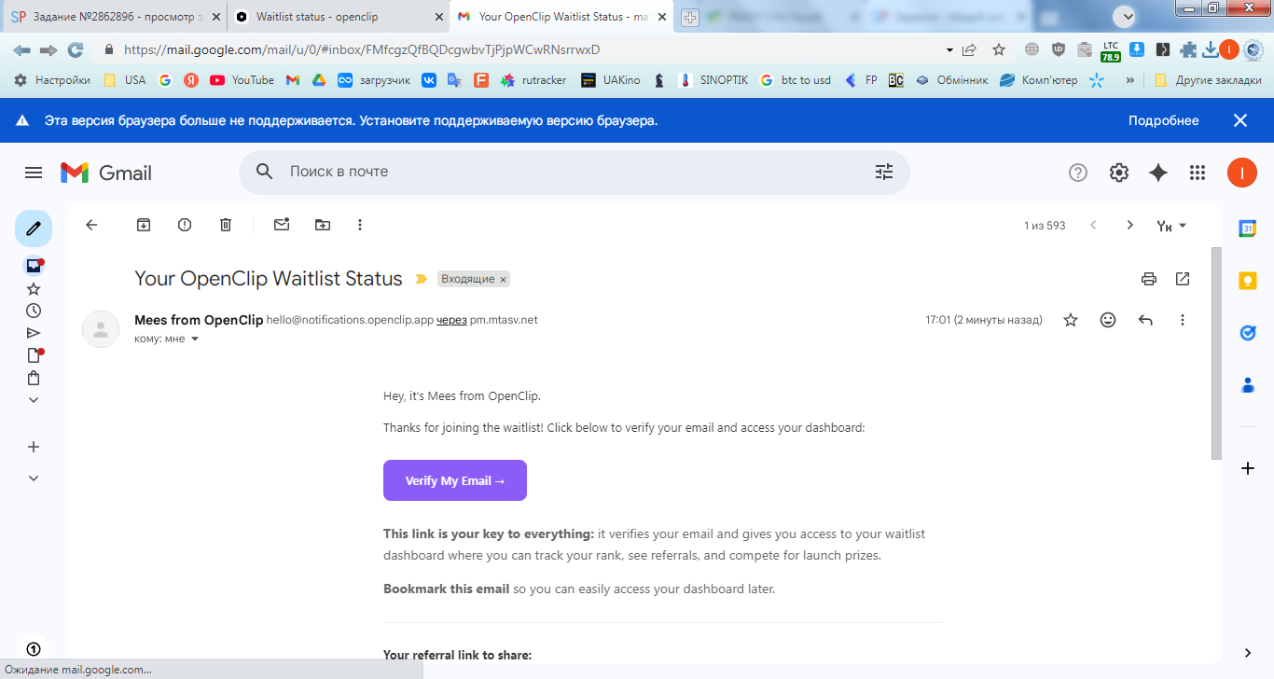Open the 'Другие закладки' folder
This screenshot has width=1274, height=679.
click(x=1208, y=80)
